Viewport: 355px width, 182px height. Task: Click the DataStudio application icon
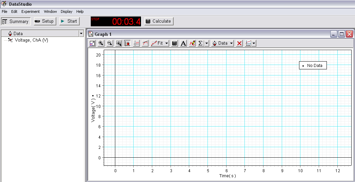[x=4, y=4]
